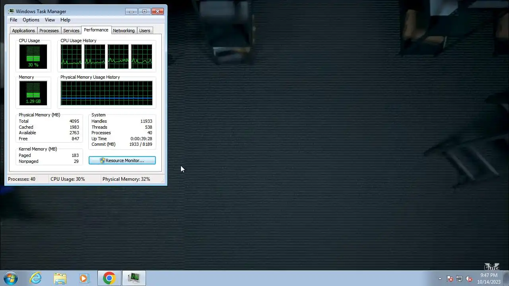Click Task Manager taskbar button
The height and width of the screenshot is (286, 509).
coord(134,278)
